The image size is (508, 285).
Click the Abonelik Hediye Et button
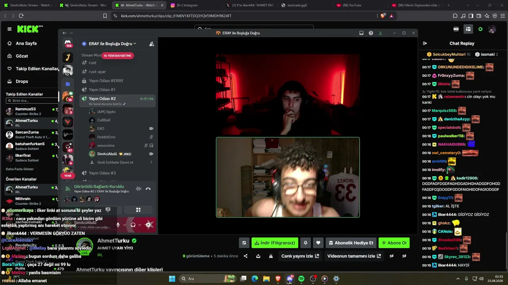(x=351, y=243)
